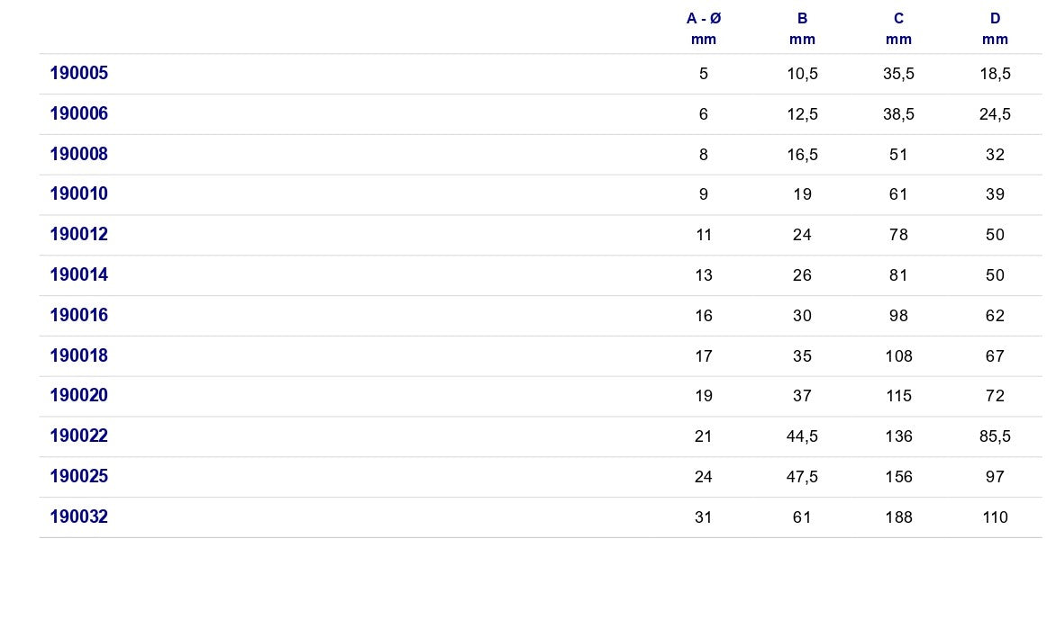
Task: Click product number 190012
Action: pos(78,234)
